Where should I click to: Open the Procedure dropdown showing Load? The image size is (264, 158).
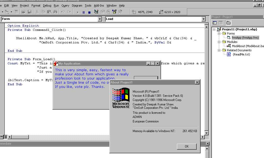(204, 19)
